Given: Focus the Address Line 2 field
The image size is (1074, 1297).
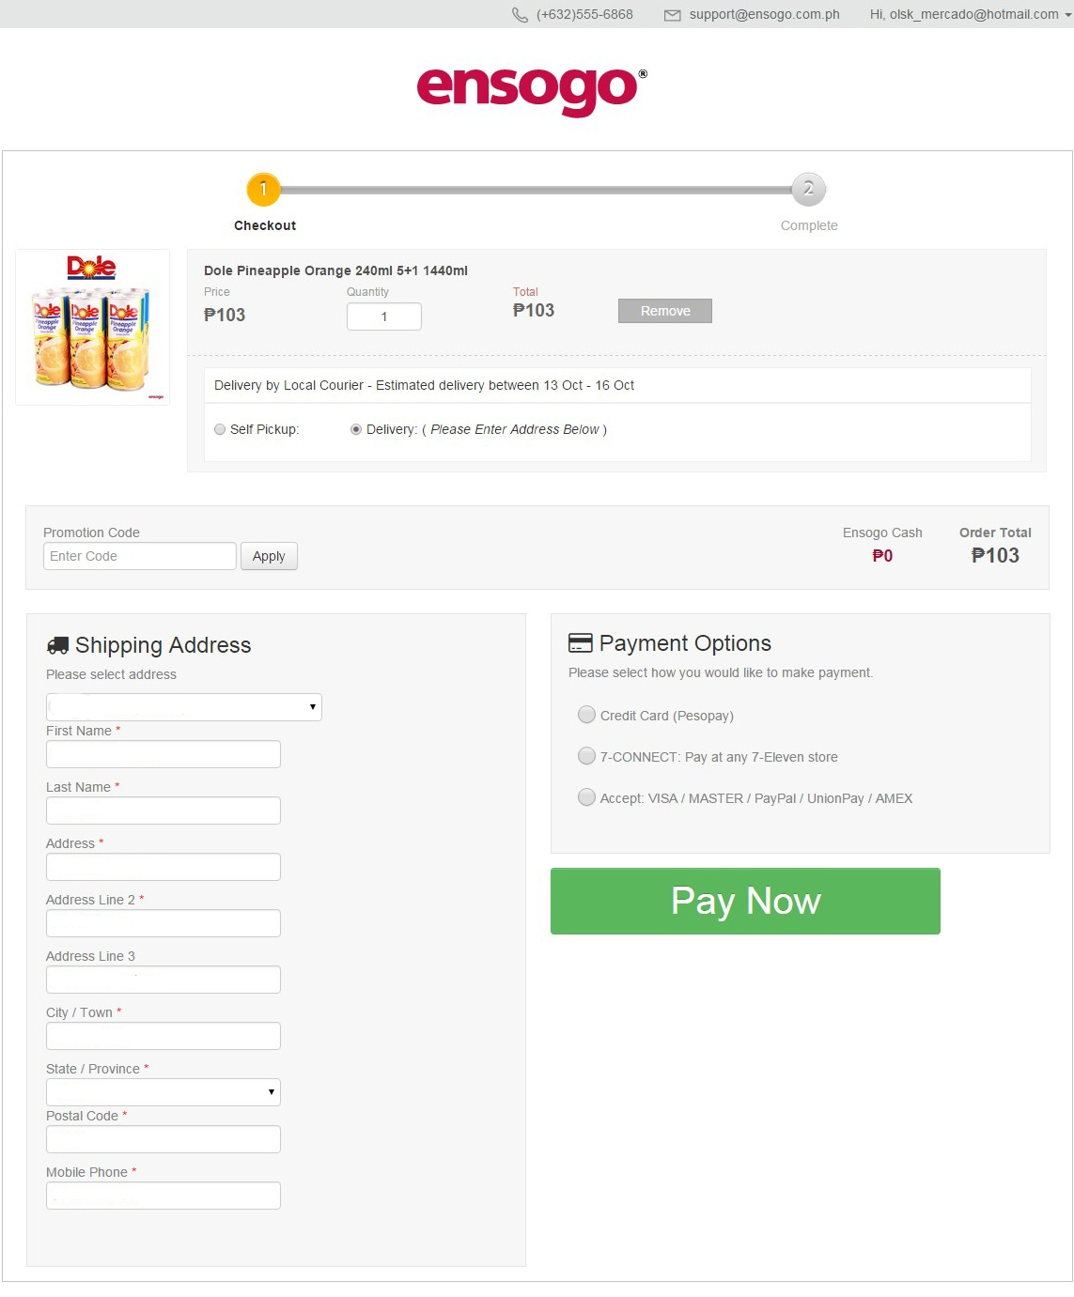Looking at the screenshot, I should (x=163, y=923).
